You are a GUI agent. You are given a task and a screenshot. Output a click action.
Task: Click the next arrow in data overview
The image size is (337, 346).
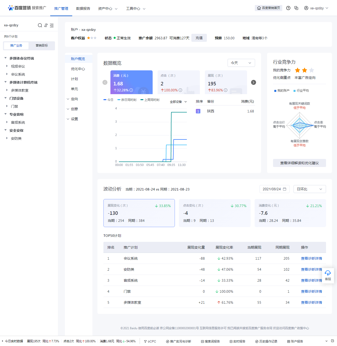pyautogui.click(x=253, y=82)
